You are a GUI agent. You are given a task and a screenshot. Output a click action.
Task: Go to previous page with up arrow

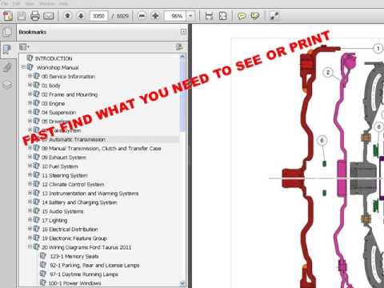point(68,16)
